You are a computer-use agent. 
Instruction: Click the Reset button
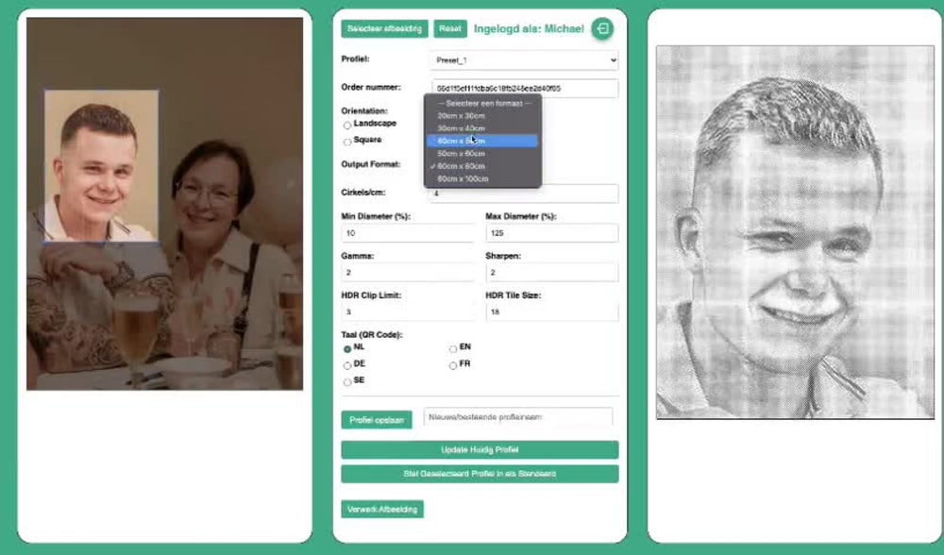(450, 29)
